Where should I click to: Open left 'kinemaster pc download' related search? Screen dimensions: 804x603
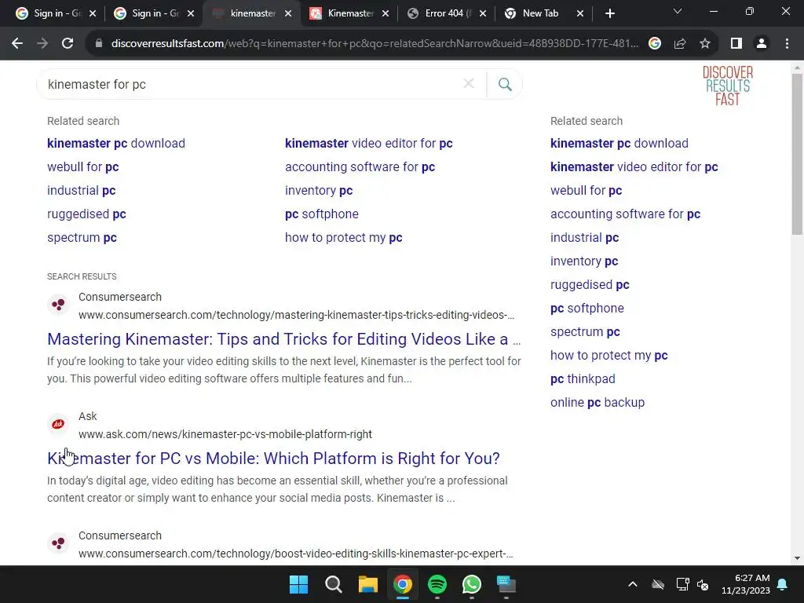point(116,143)
